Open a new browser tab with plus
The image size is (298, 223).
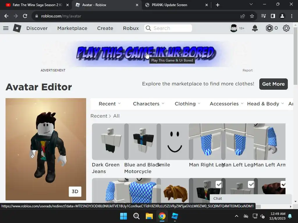click(x=218, y=5)
